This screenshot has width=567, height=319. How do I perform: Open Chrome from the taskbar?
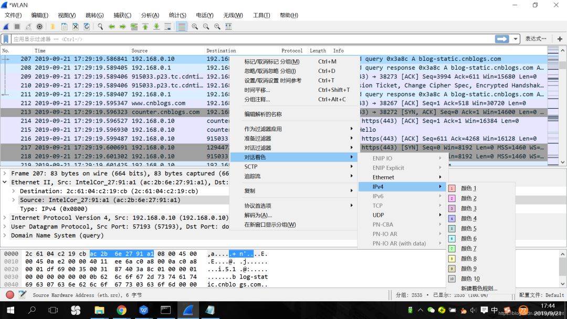click(x=121, y=310)
